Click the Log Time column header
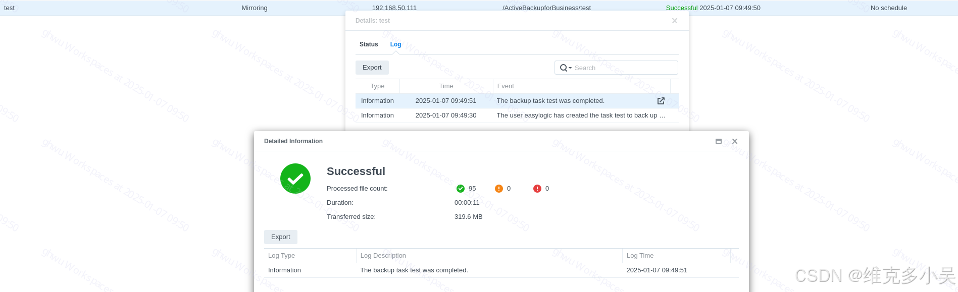The height and width of the screenshot is (292, 958). [x=676, y=256]
